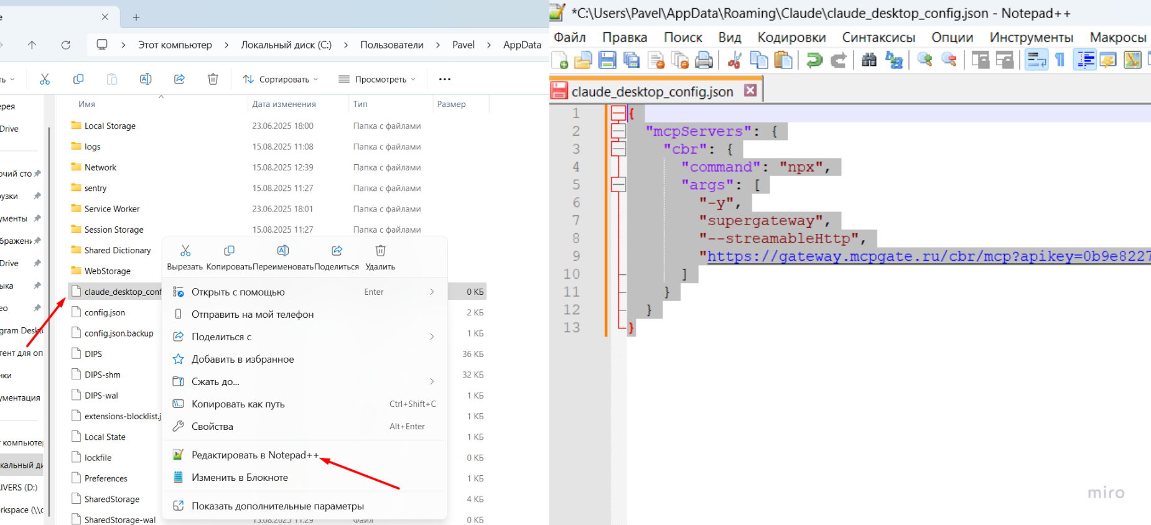The image size is (1151, 525).
Task: Select Свойства in context menu
Action: point(305,426)
